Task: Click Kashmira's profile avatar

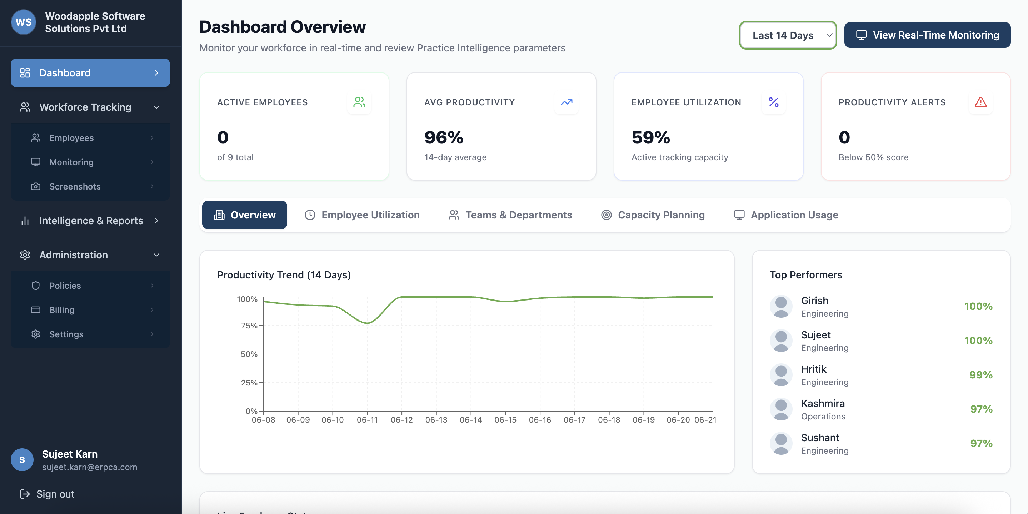Action: (781, 409)
